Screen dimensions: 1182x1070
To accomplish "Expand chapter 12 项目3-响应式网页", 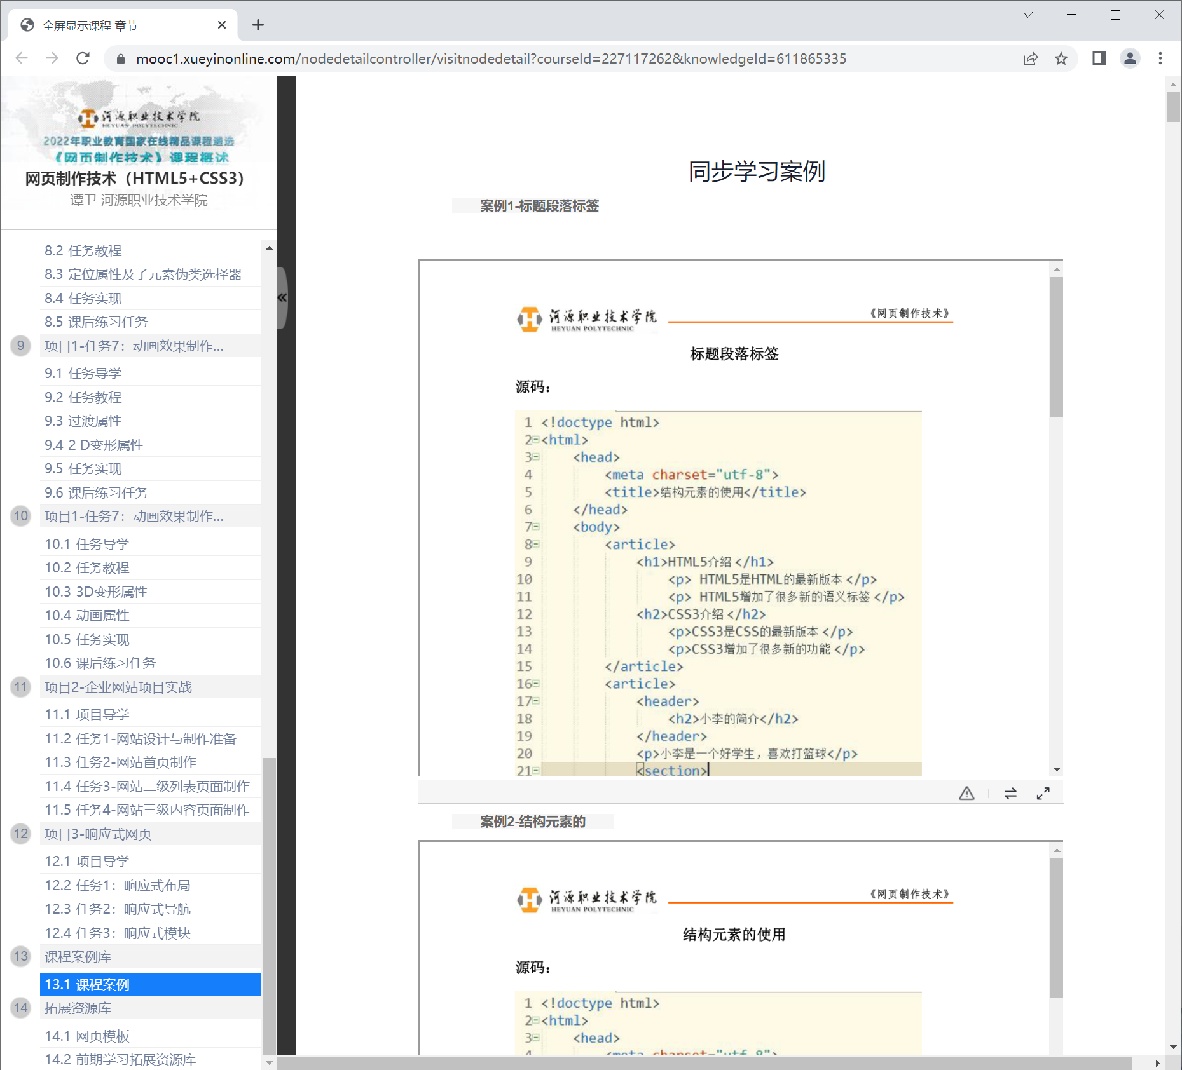I will 98,834.
